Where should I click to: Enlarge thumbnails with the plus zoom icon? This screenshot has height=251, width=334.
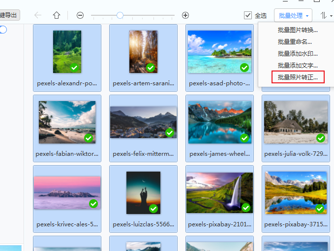185,15
